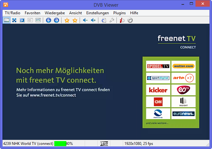The height and width of the screenshot is (149, 212).
Task: Click the wetter.com channel tile
Action: pyautogui.click(x=183, y=66)
